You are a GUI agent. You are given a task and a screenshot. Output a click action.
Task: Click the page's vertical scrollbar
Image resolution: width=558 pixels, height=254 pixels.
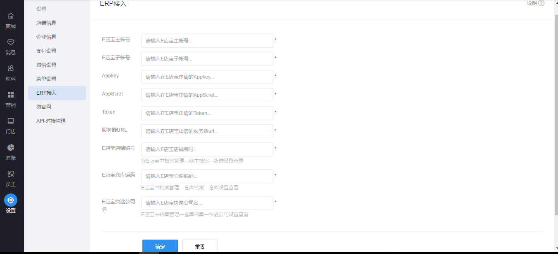556,115
